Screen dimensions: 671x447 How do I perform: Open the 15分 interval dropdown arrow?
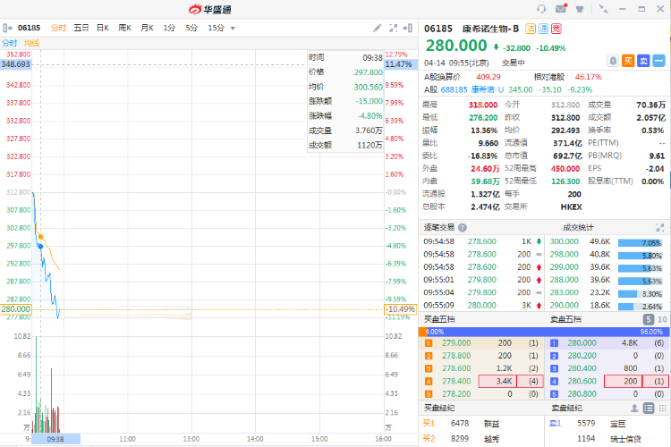[233, 29]
